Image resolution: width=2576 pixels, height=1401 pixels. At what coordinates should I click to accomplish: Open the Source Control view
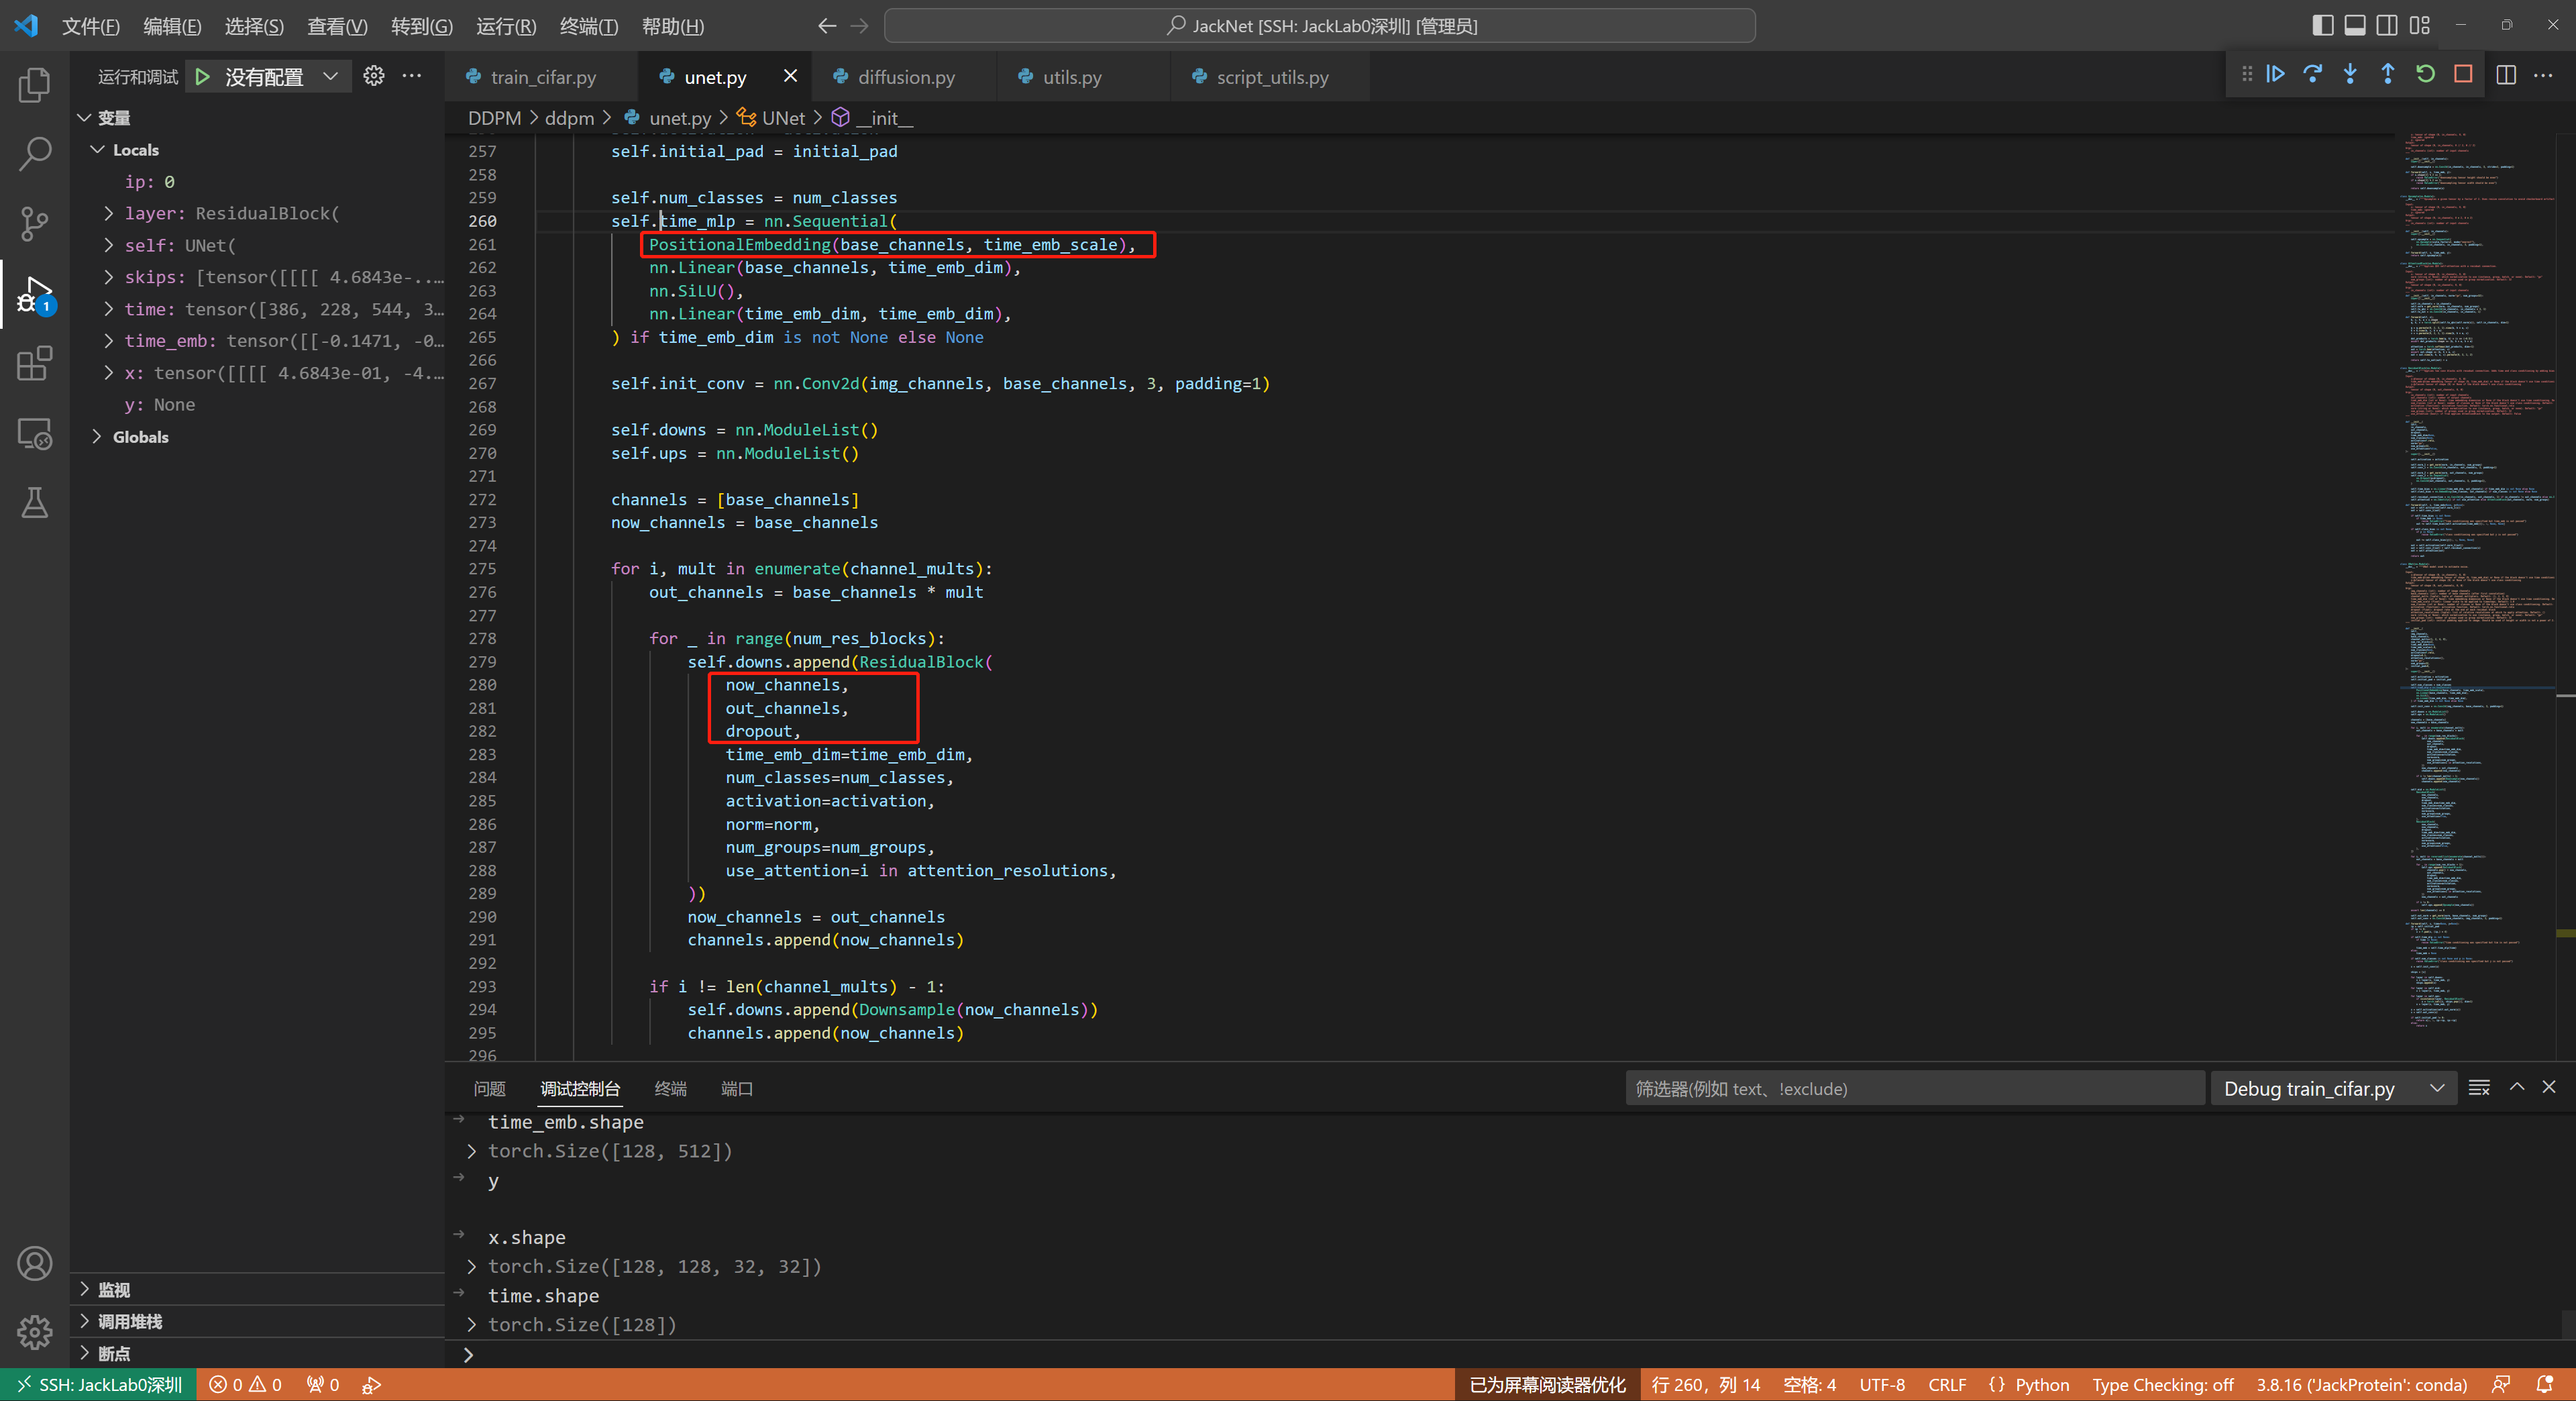[34, 223]
